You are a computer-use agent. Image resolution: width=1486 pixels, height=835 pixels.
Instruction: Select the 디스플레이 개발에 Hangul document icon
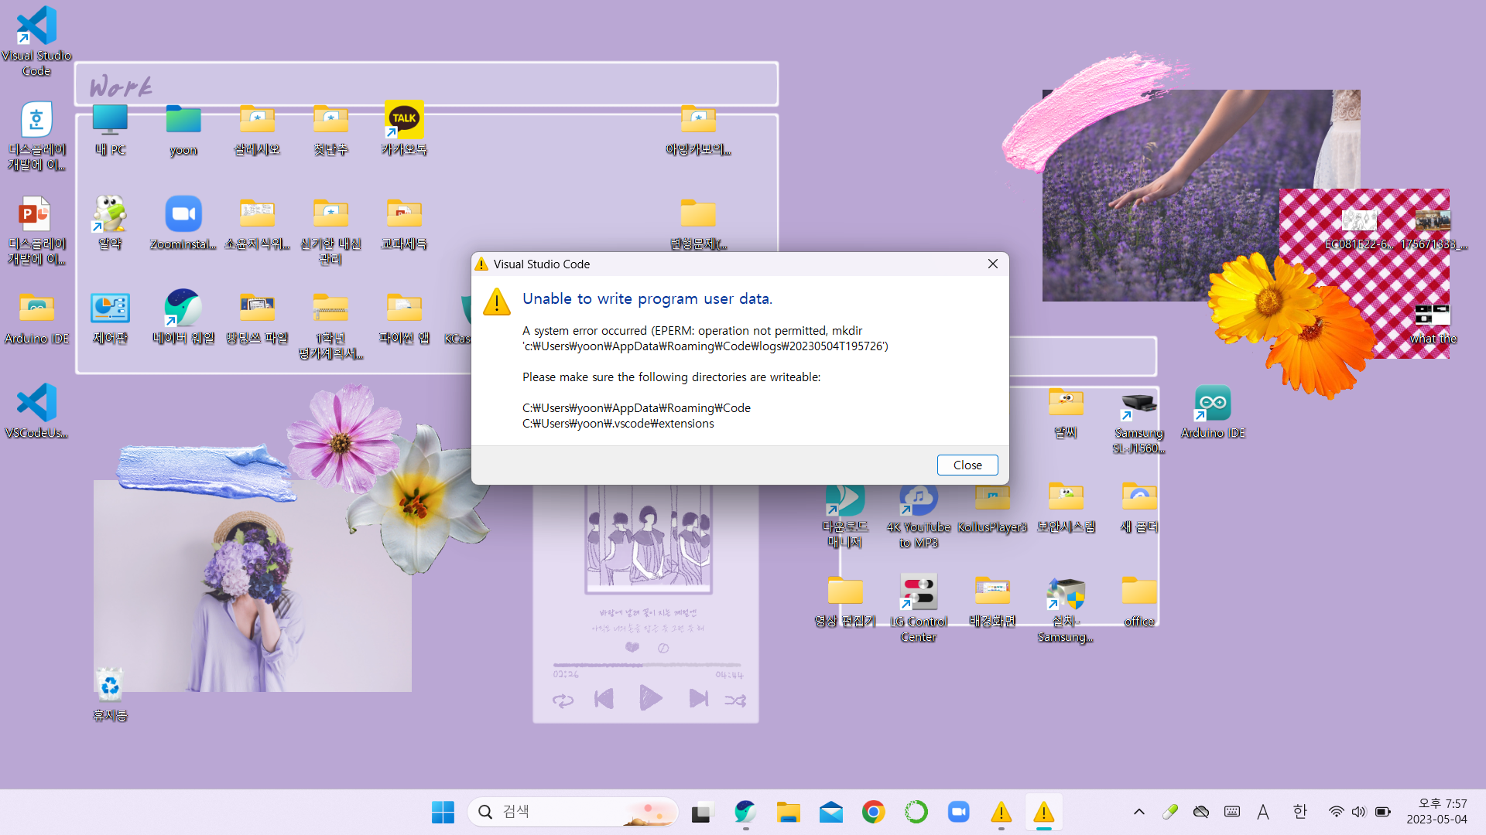click(x=36, y=136)
